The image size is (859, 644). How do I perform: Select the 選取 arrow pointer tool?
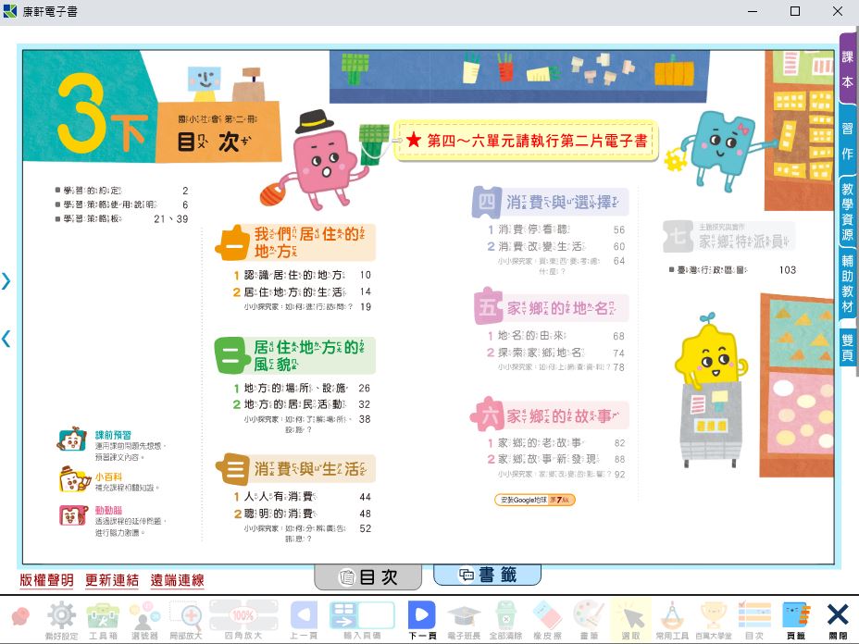point(630,620)
